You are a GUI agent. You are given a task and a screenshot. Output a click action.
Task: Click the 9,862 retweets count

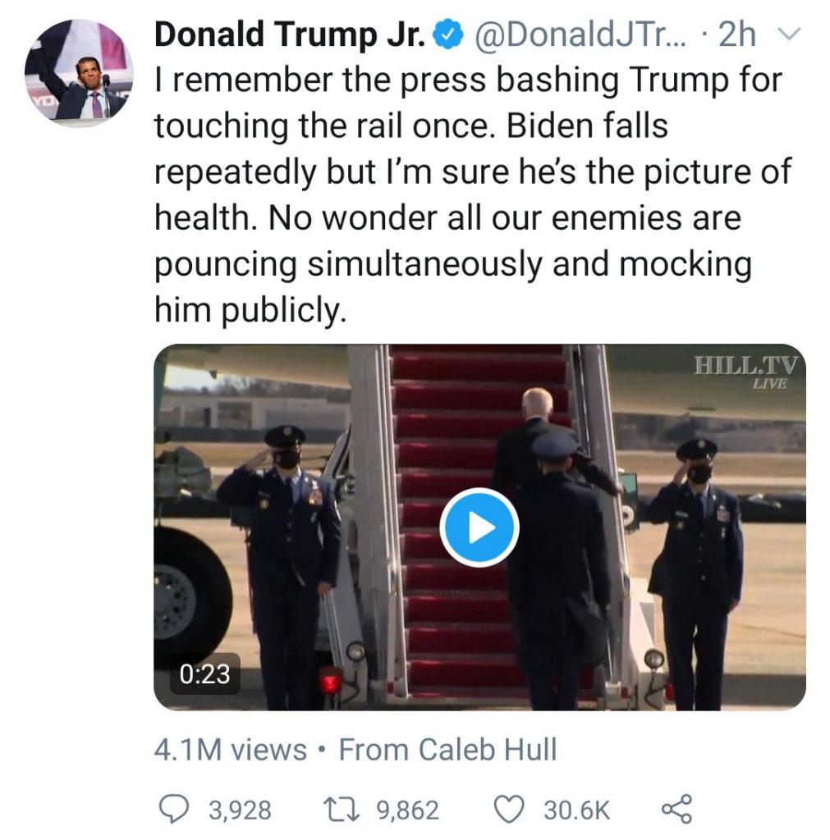point(408,810)
